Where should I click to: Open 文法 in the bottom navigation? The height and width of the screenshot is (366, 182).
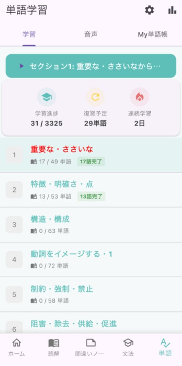[x=128, y=348]
